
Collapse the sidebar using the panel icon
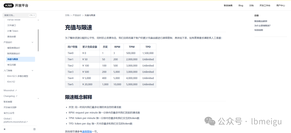[34, 129]
